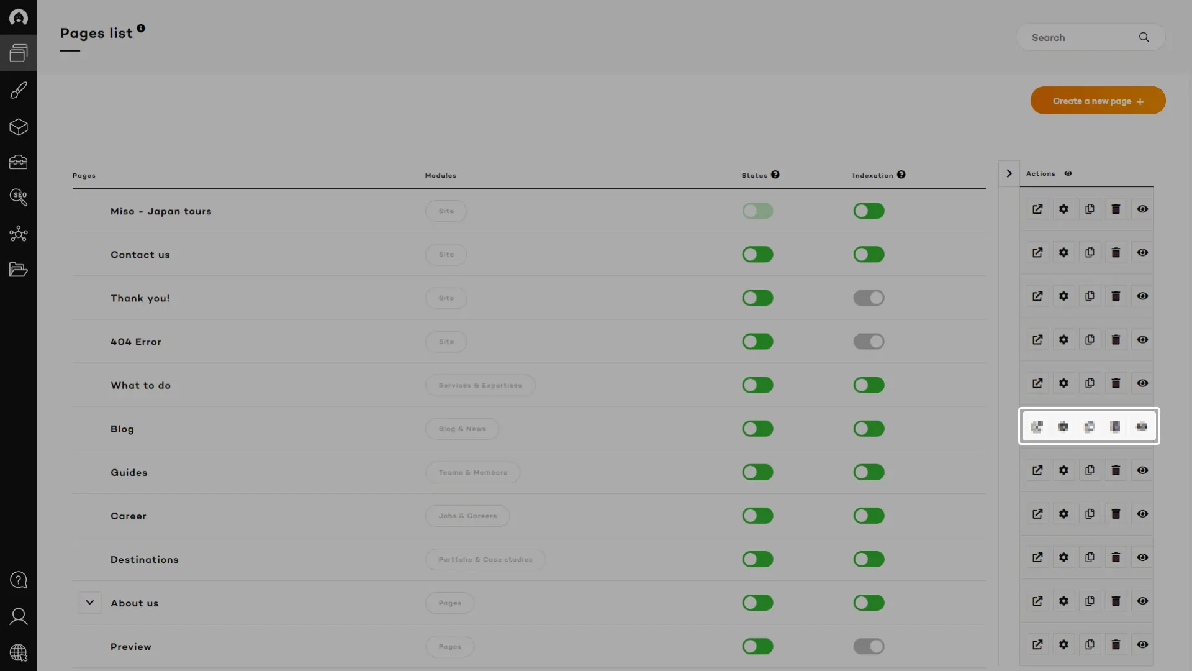Click Create a new page button
The width and height of the screenshot is (1192, 671).
point(1098,101)
